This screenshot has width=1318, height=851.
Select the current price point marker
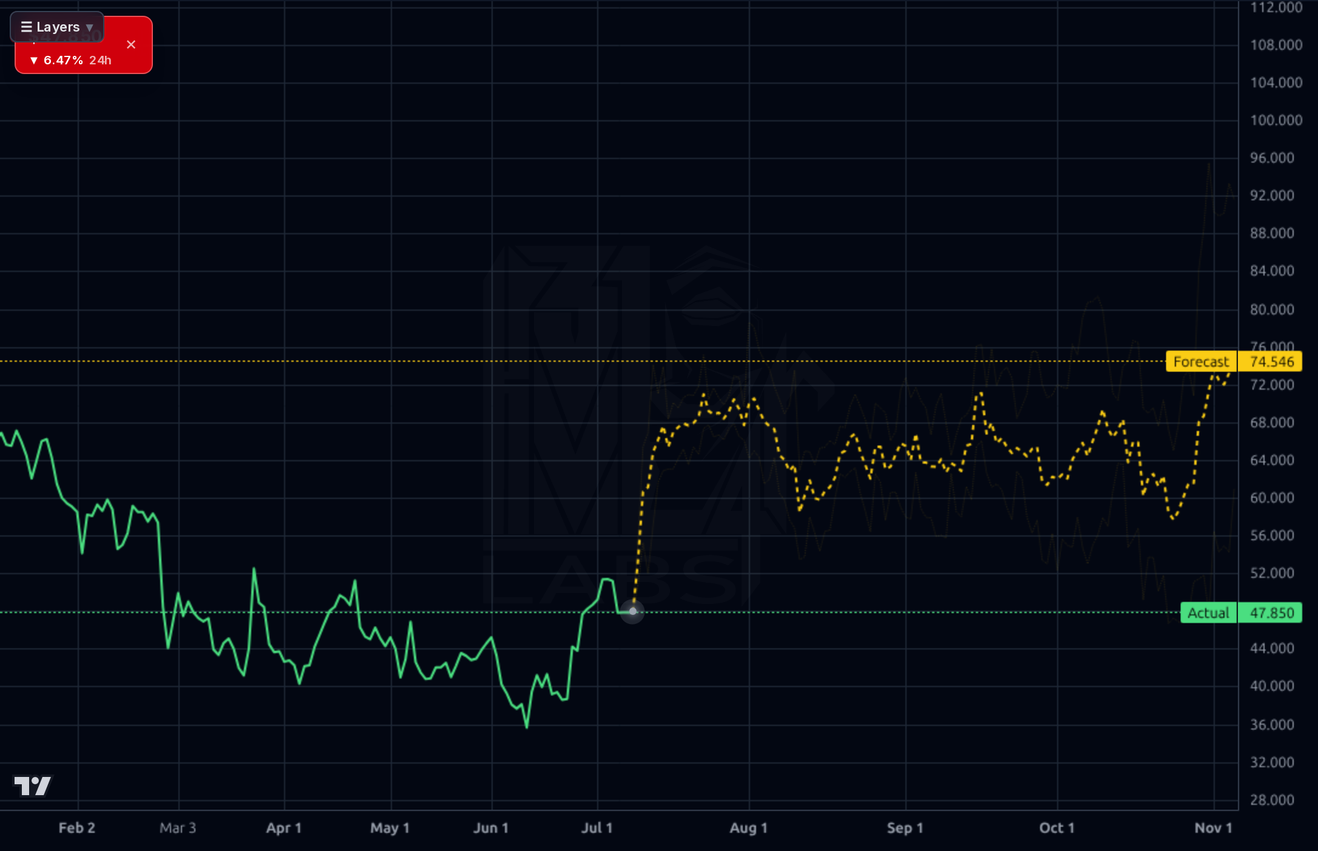click(633, 611)
